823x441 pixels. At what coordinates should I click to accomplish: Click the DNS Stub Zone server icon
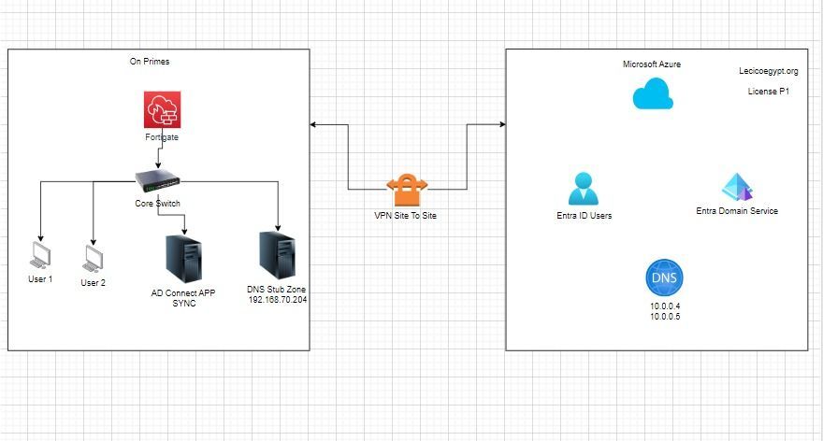277,255
